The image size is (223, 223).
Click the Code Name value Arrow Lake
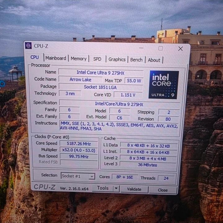[x=80, y=80]
